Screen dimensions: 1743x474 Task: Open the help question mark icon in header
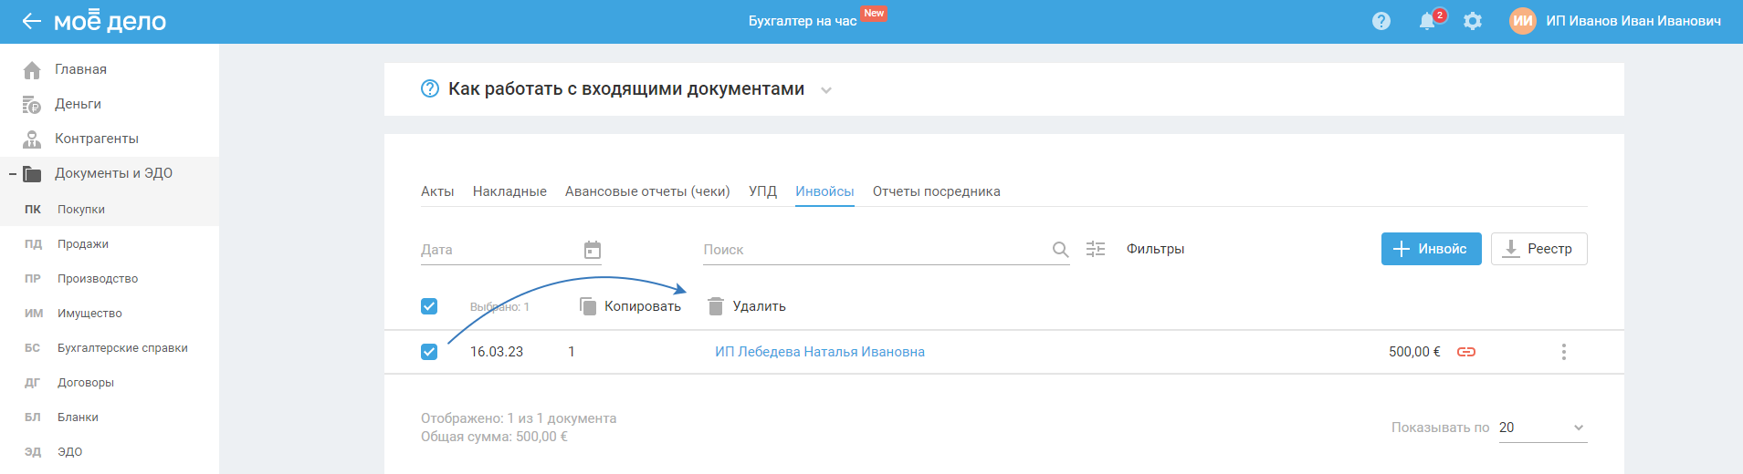point(1381,21)
